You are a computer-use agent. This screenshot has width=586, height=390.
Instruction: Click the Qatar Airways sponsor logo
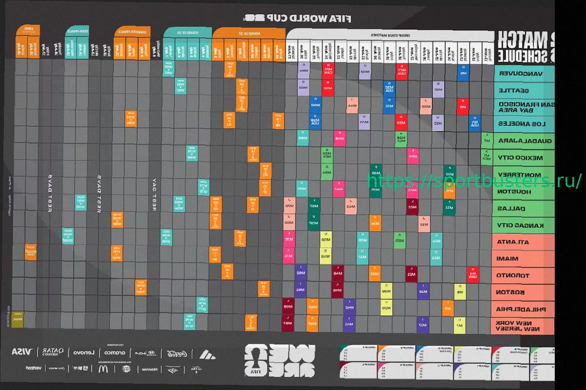click(53, 352)
